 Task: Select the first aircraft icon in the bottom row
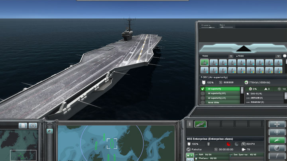click(x=204, y=70)
